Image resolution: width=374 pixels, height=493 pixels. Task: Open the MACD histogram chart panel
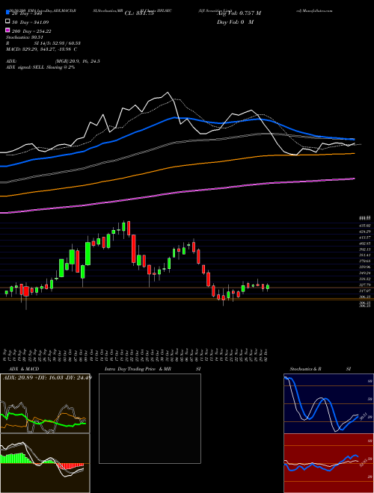(x=45, y=463)
